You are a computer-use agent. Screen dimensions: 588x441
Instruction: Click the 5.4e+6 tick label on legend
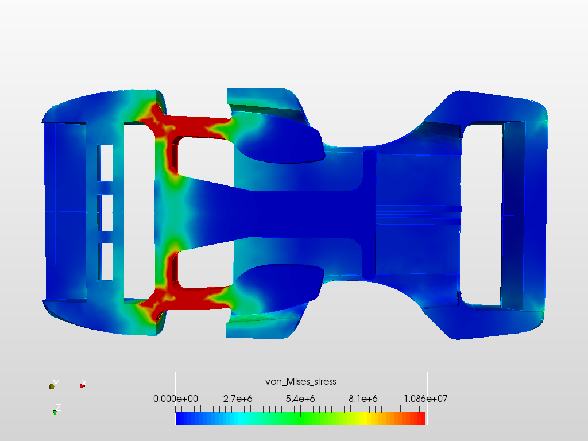(300, 398)
